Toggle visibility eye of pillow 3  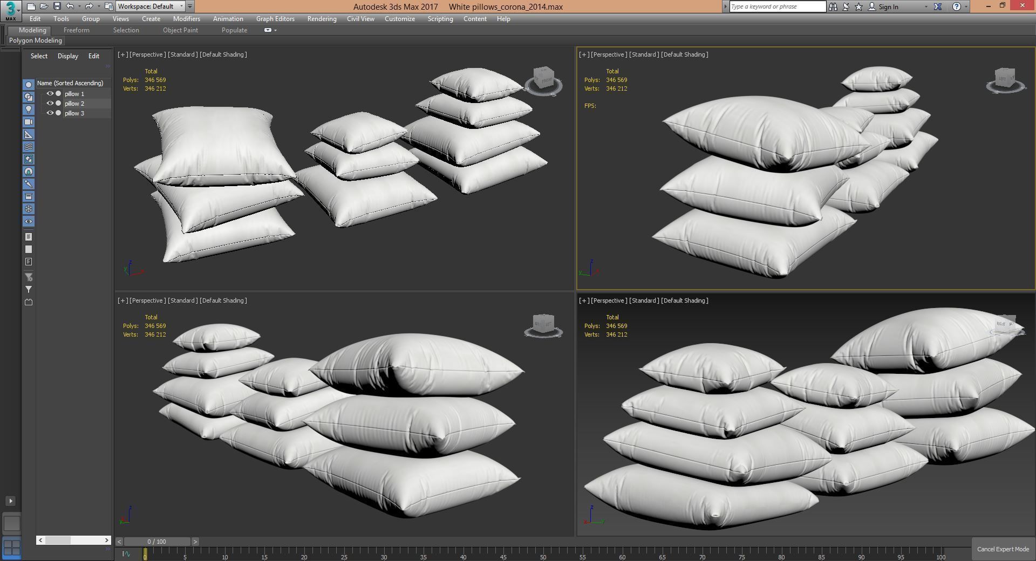tap(50, 113)
